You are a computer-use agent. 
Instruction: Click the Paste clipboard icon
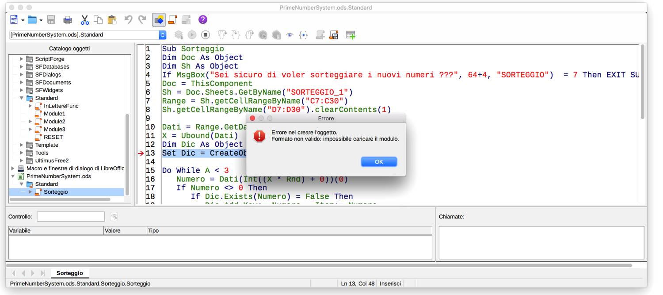coord(112,20)
